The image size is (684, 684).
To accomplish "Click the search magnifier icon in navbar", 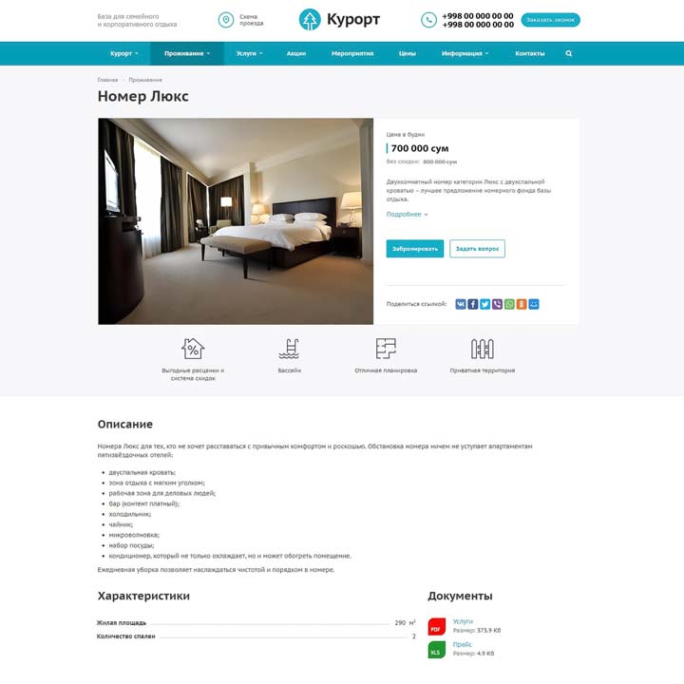I will pos(568,53).
